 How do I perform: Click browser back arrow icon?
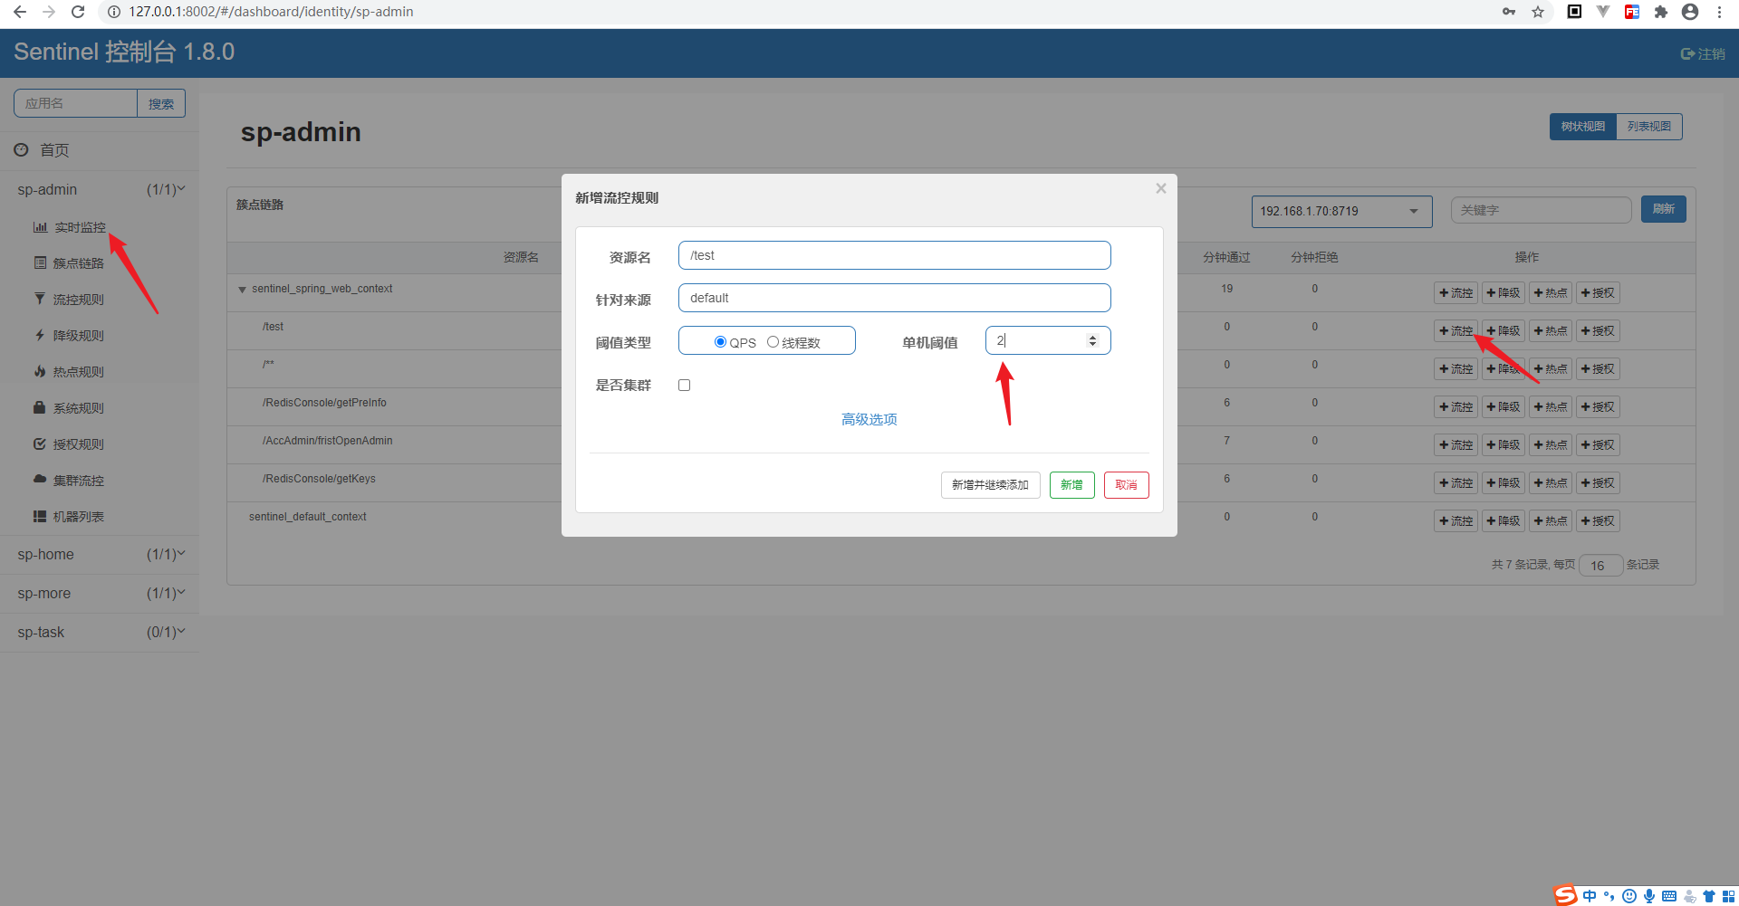coord(19,12)
